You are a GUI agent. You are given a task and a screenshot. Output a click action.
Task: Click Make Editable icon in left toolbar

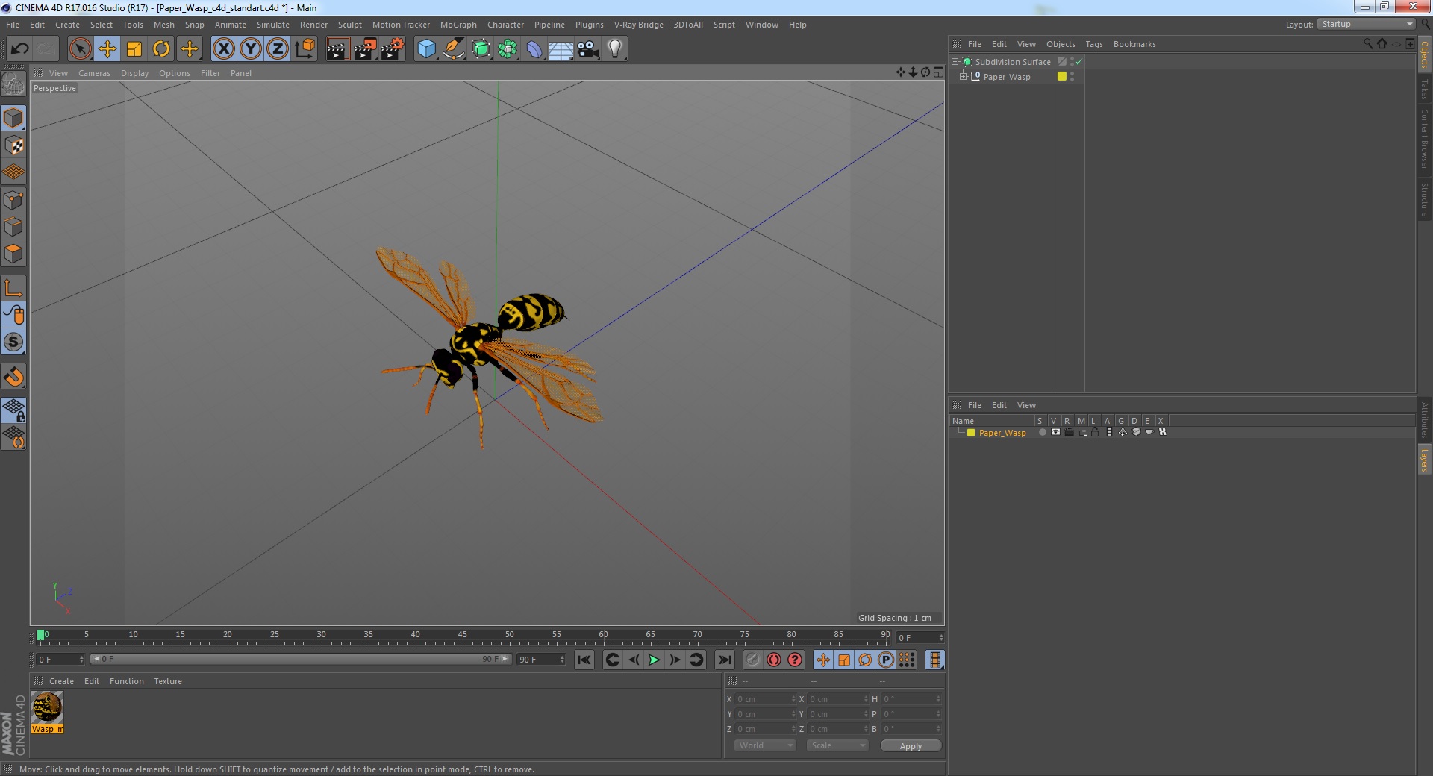pos(13,84)
